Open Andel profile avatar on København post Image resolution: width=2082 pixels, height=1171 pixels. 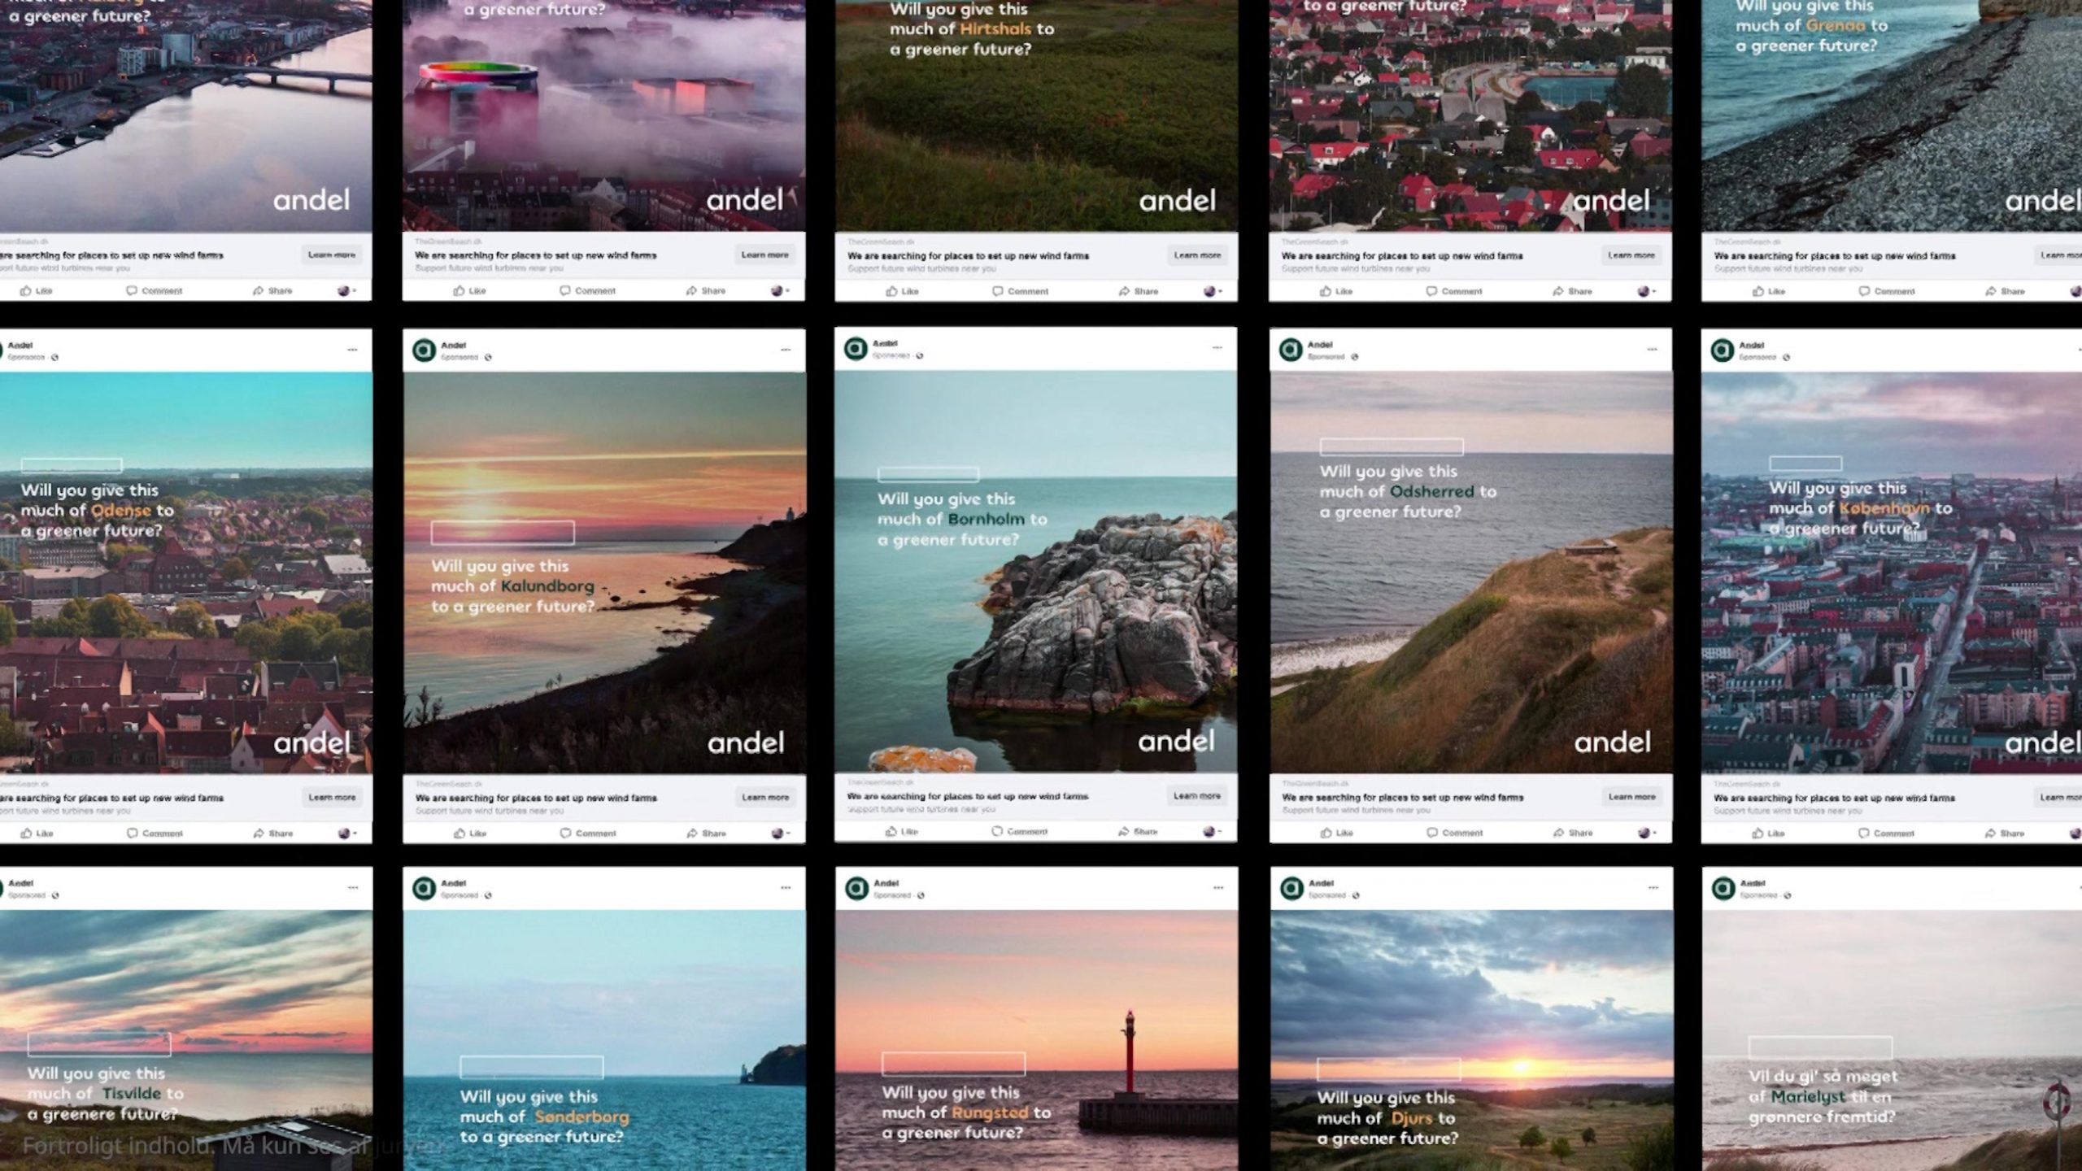click(1723, 350)
